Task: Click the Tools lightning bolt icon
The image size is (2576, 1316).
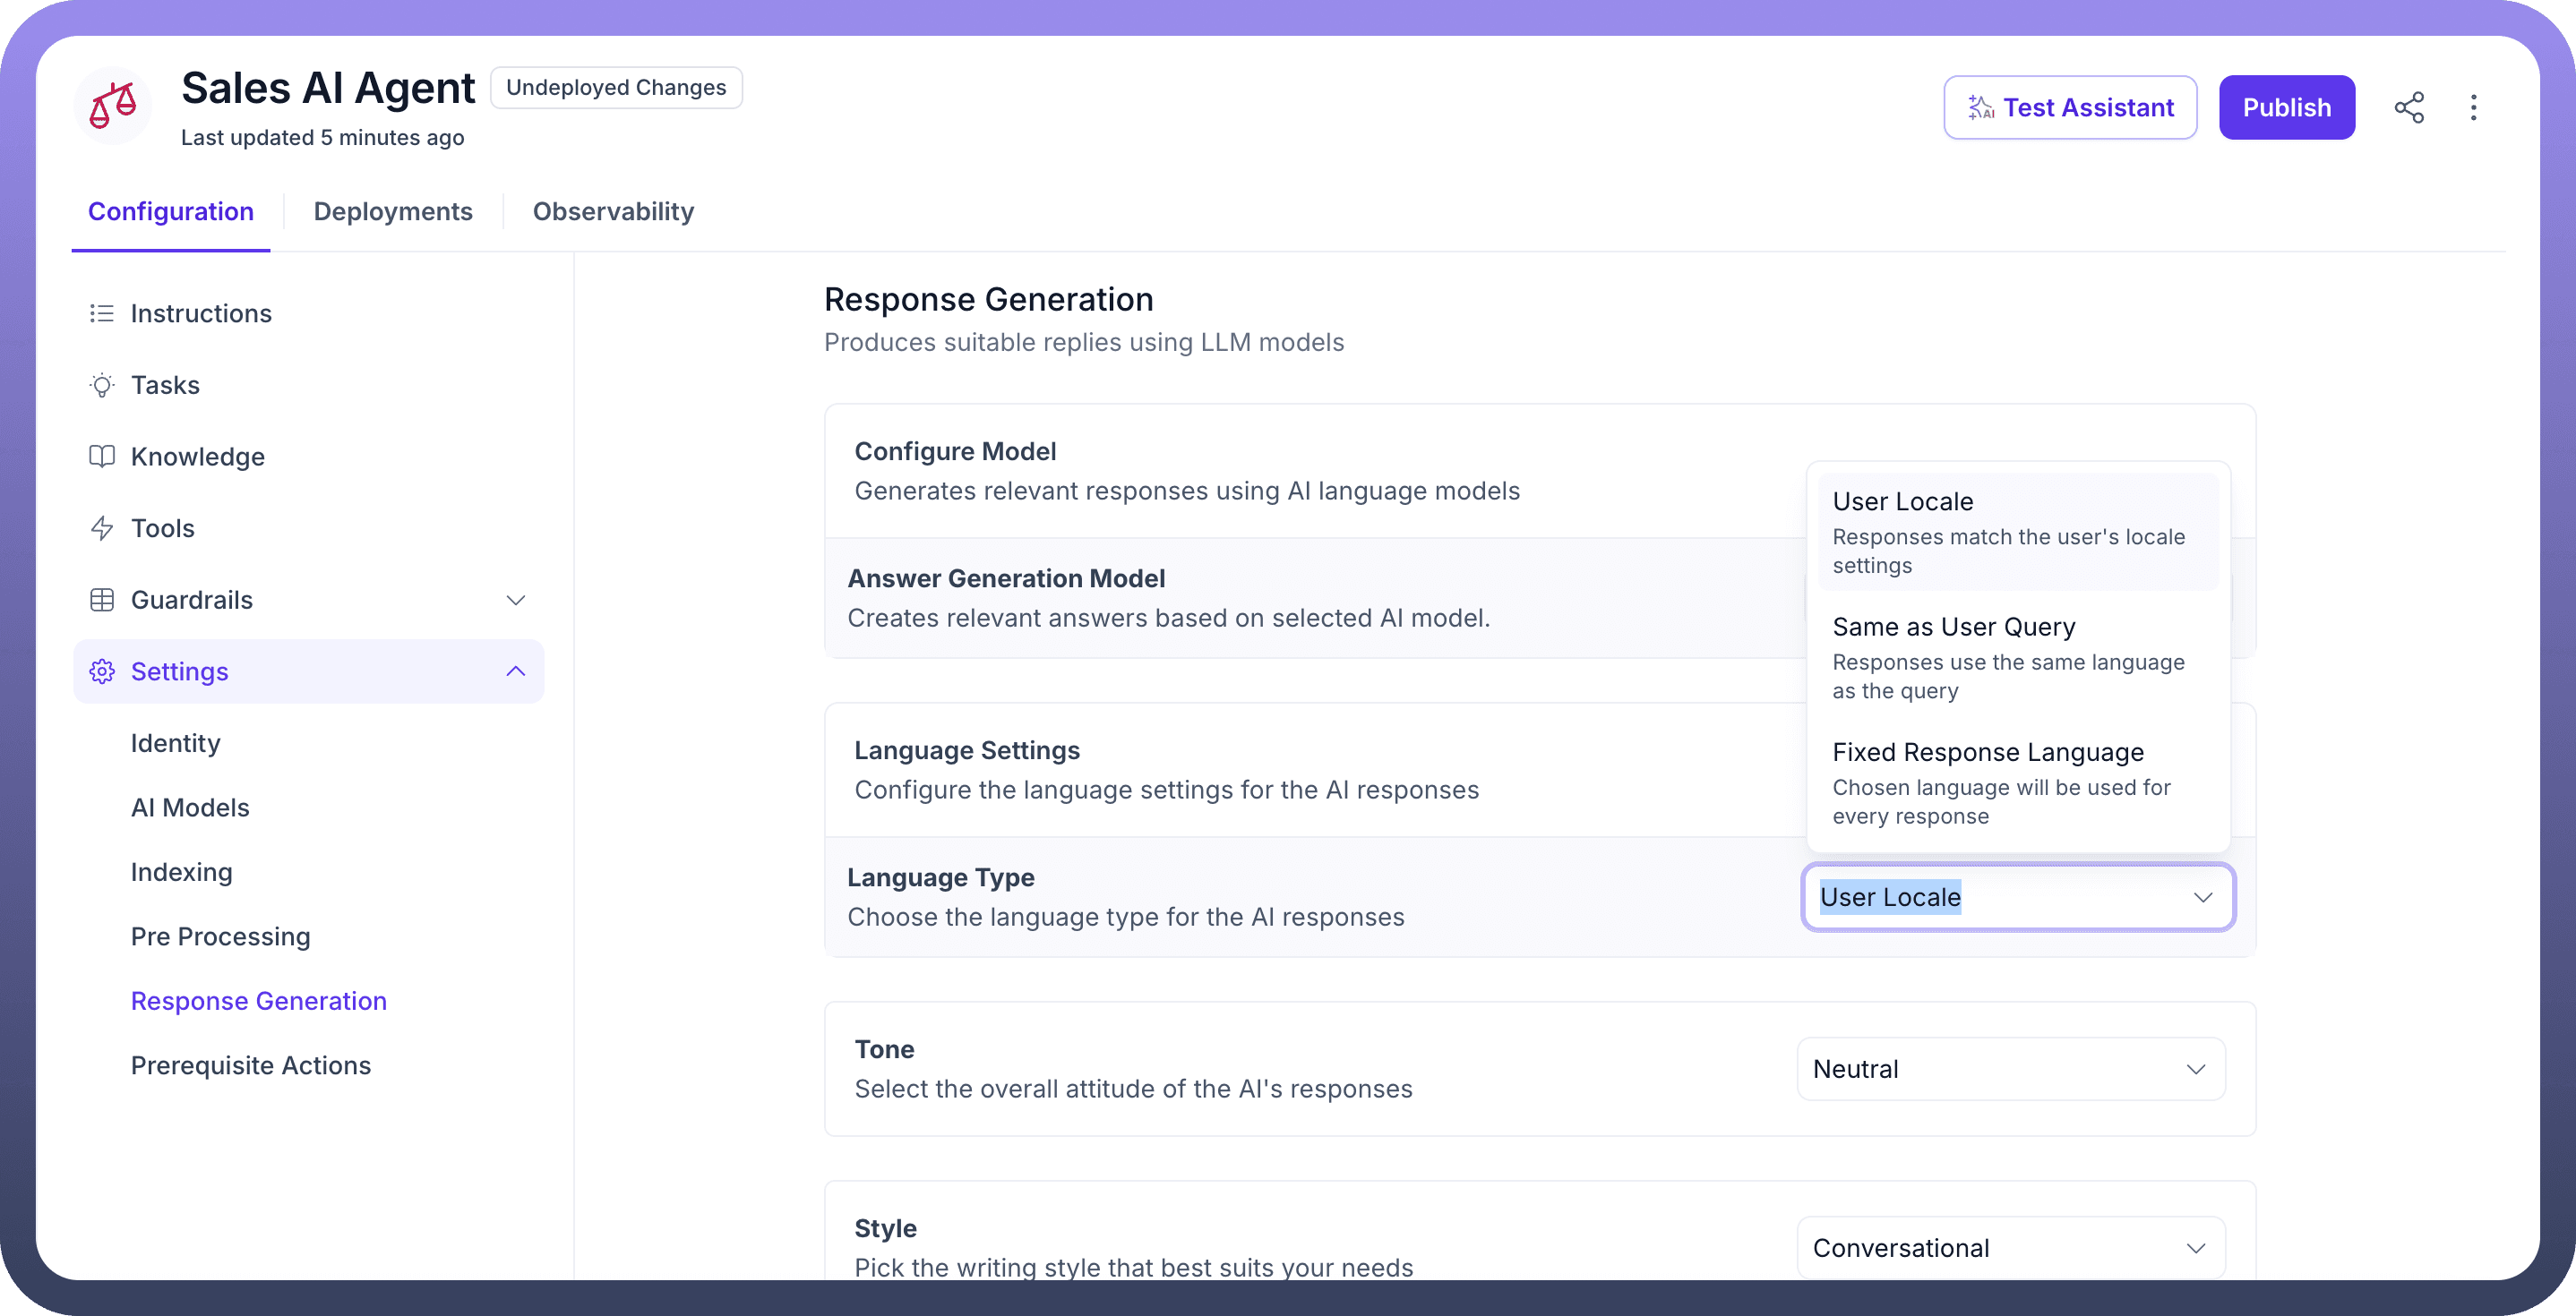Action: 101,528
